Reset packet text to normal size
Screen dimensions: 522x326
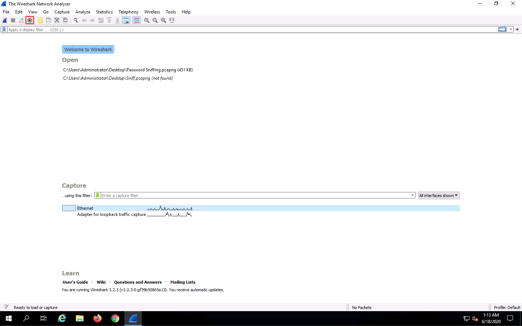point(163,20)
